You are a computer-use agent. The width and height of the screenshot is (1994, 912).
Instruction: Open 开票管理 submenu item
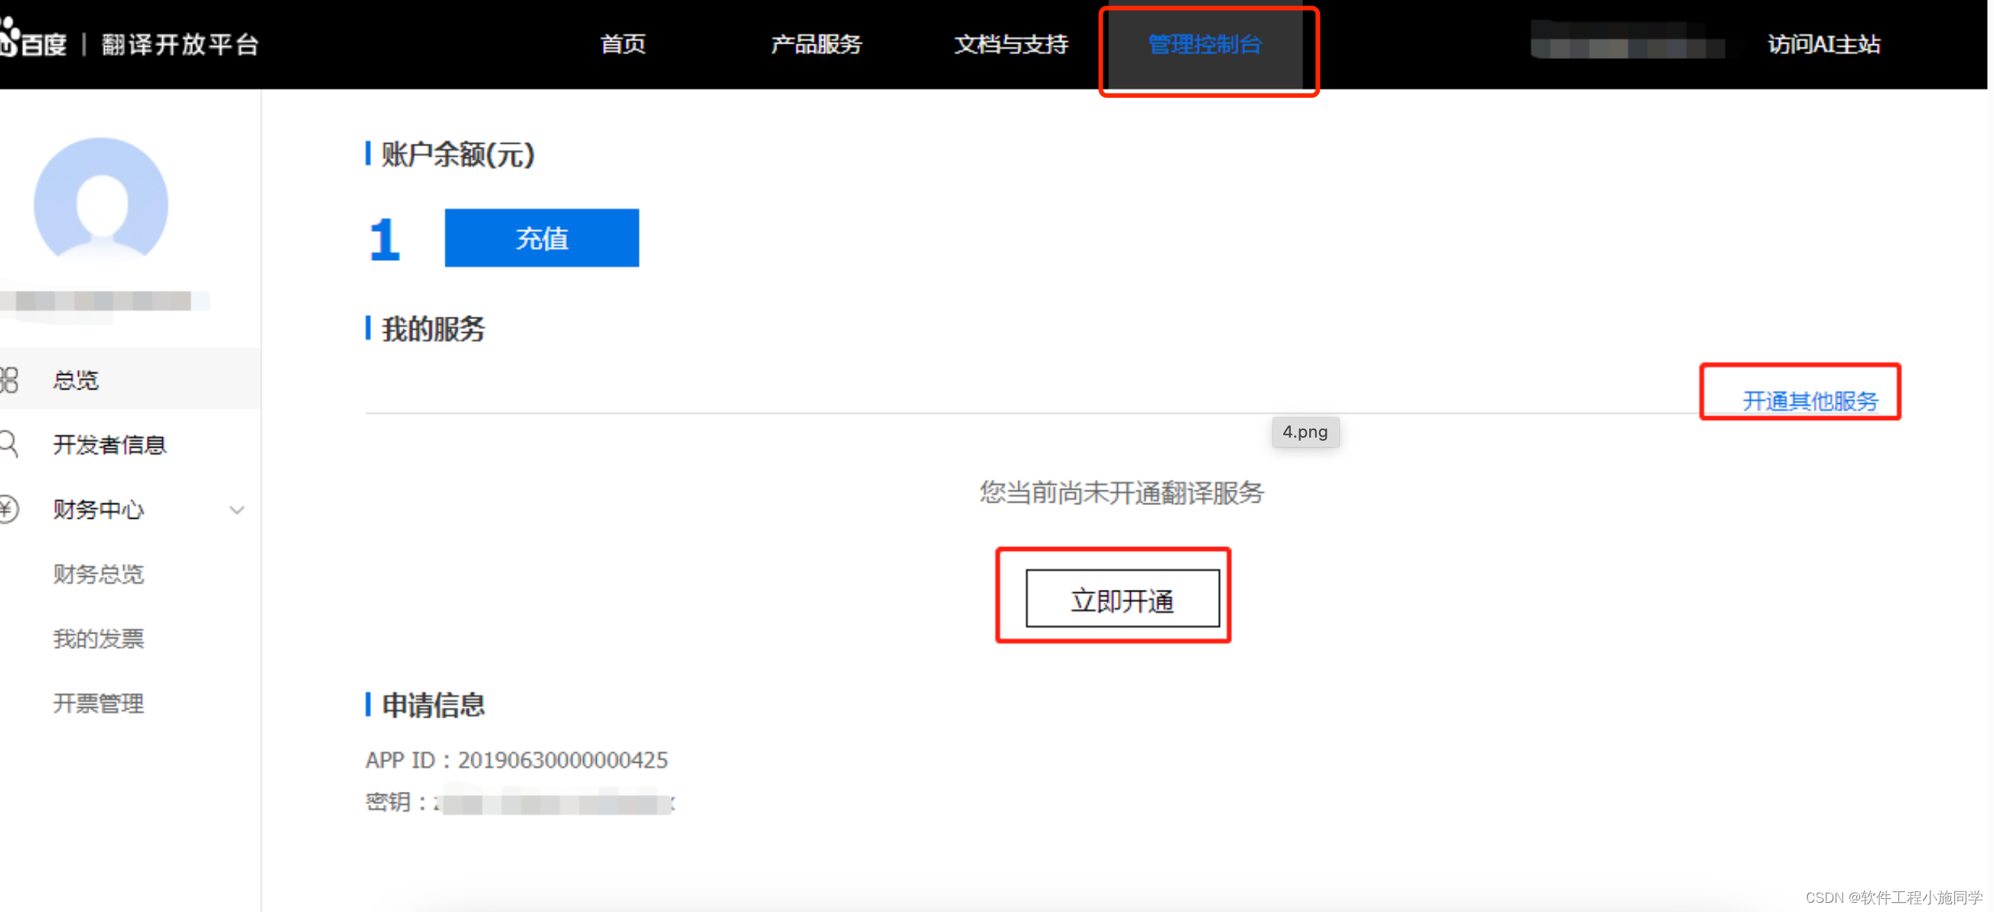click(x=98, y=703)
